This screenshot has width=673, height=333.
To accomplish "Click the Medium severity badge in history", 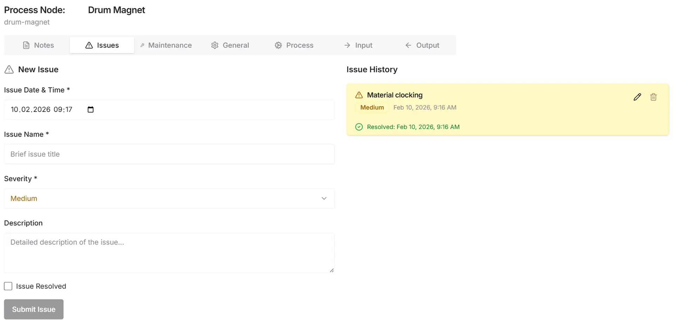I will [x=372, y=108].
